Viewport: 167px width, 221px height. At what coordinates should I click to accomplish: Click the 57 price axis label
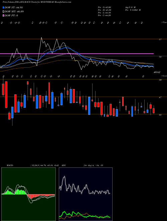[x=160, y=40]
